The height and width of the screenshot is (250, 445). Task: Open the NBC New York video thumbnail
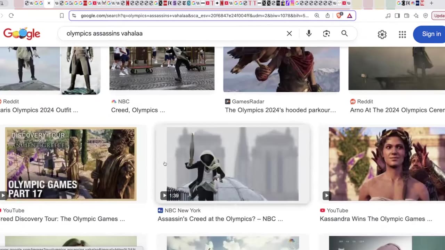(233, 164)
